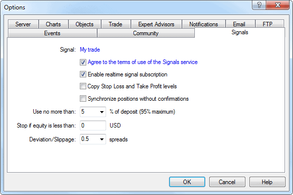This screenshot has height=195, width=293.
Task: Close the Options dialog with the X icon
Action: coord(278,5)
